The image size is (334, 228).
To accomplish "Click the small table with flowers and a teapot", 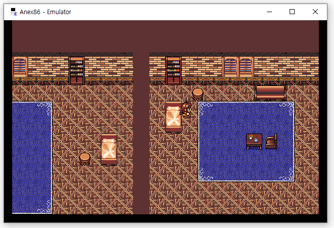I will [x=254, y=142].
